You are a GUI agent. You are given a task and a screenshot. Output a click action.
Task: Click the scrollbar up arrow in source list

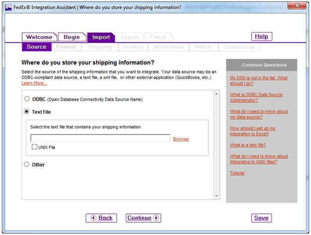217,94
